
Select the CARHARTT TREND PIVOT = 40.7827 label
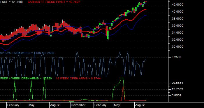[x=54, y=2]
